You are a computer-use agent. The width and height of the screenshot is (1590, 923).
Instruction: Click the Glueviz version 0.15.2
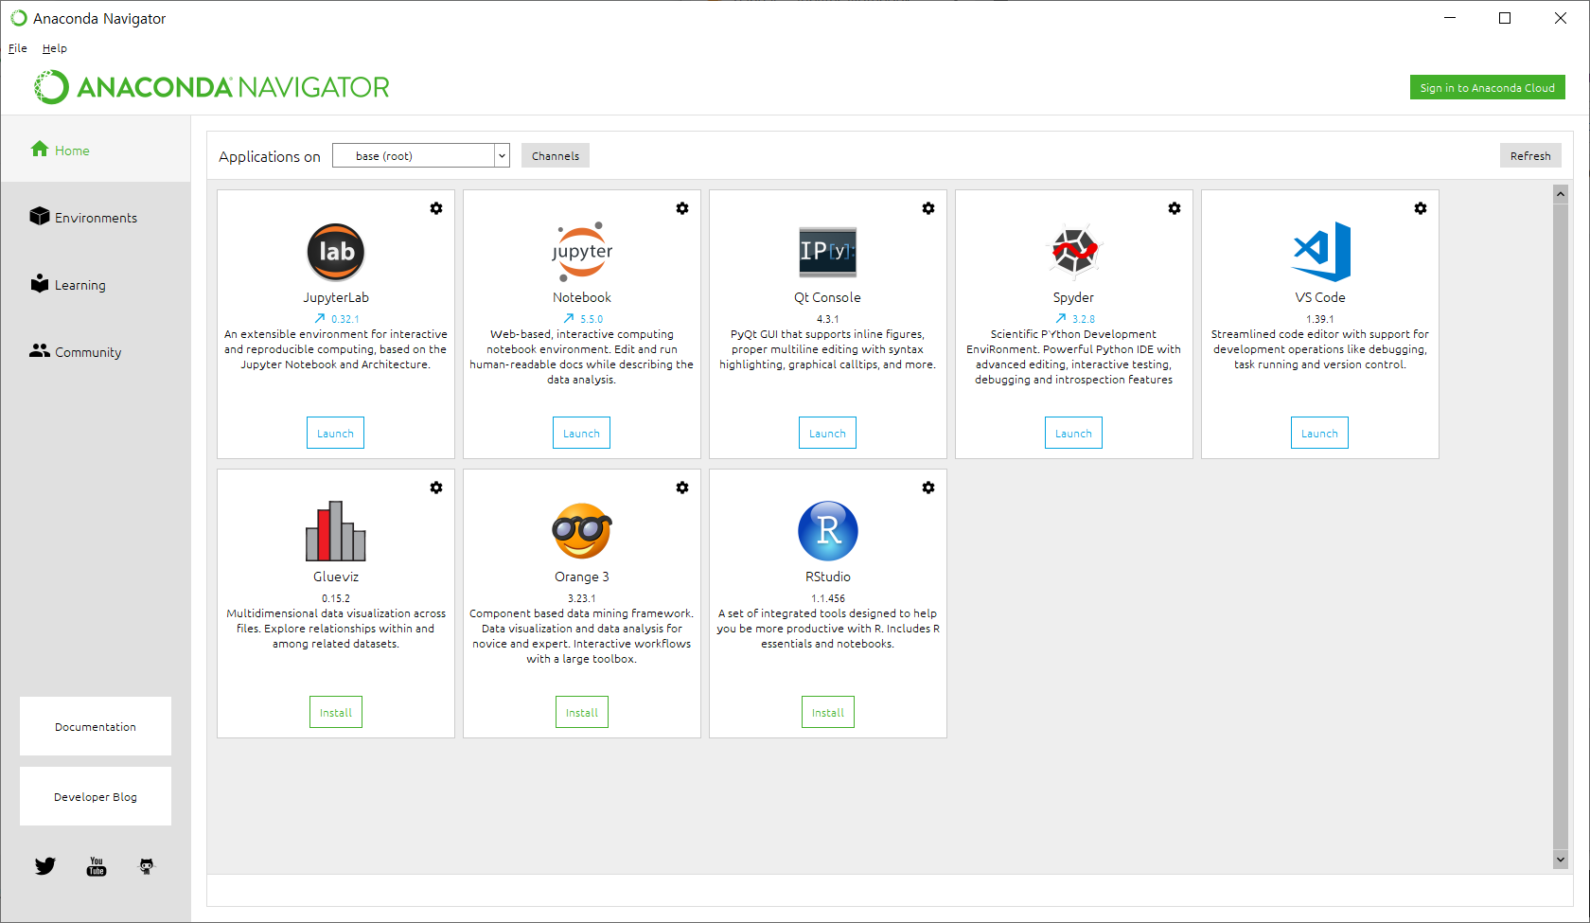click(336, 598)
